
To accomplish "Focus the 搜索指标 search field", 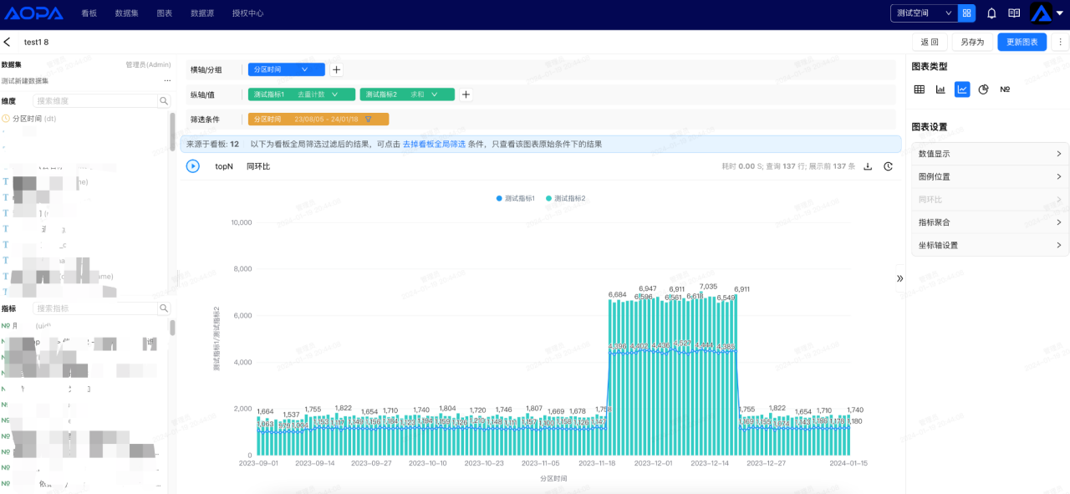I will 95,308.
